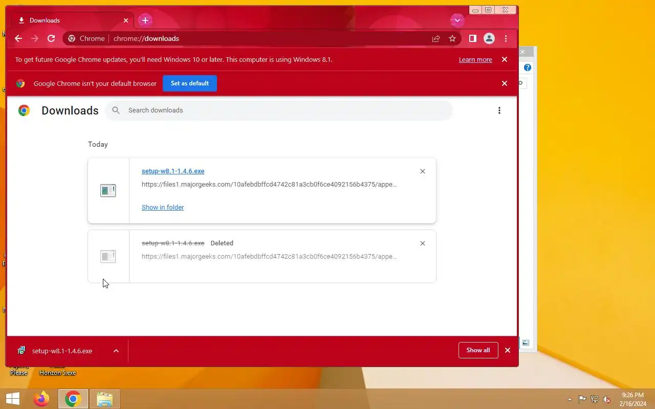Click the Chrome taskbar icon
655x409 pixels.
coord(73,399)
